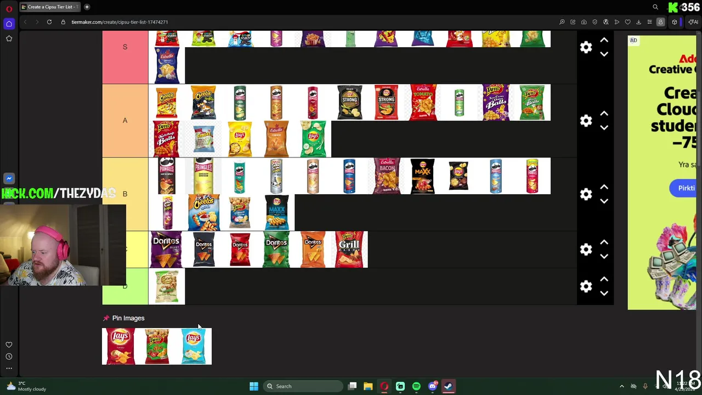Select yellow Lay's bag in A tier
Screen dimensions: 702x395
point(240,139)
